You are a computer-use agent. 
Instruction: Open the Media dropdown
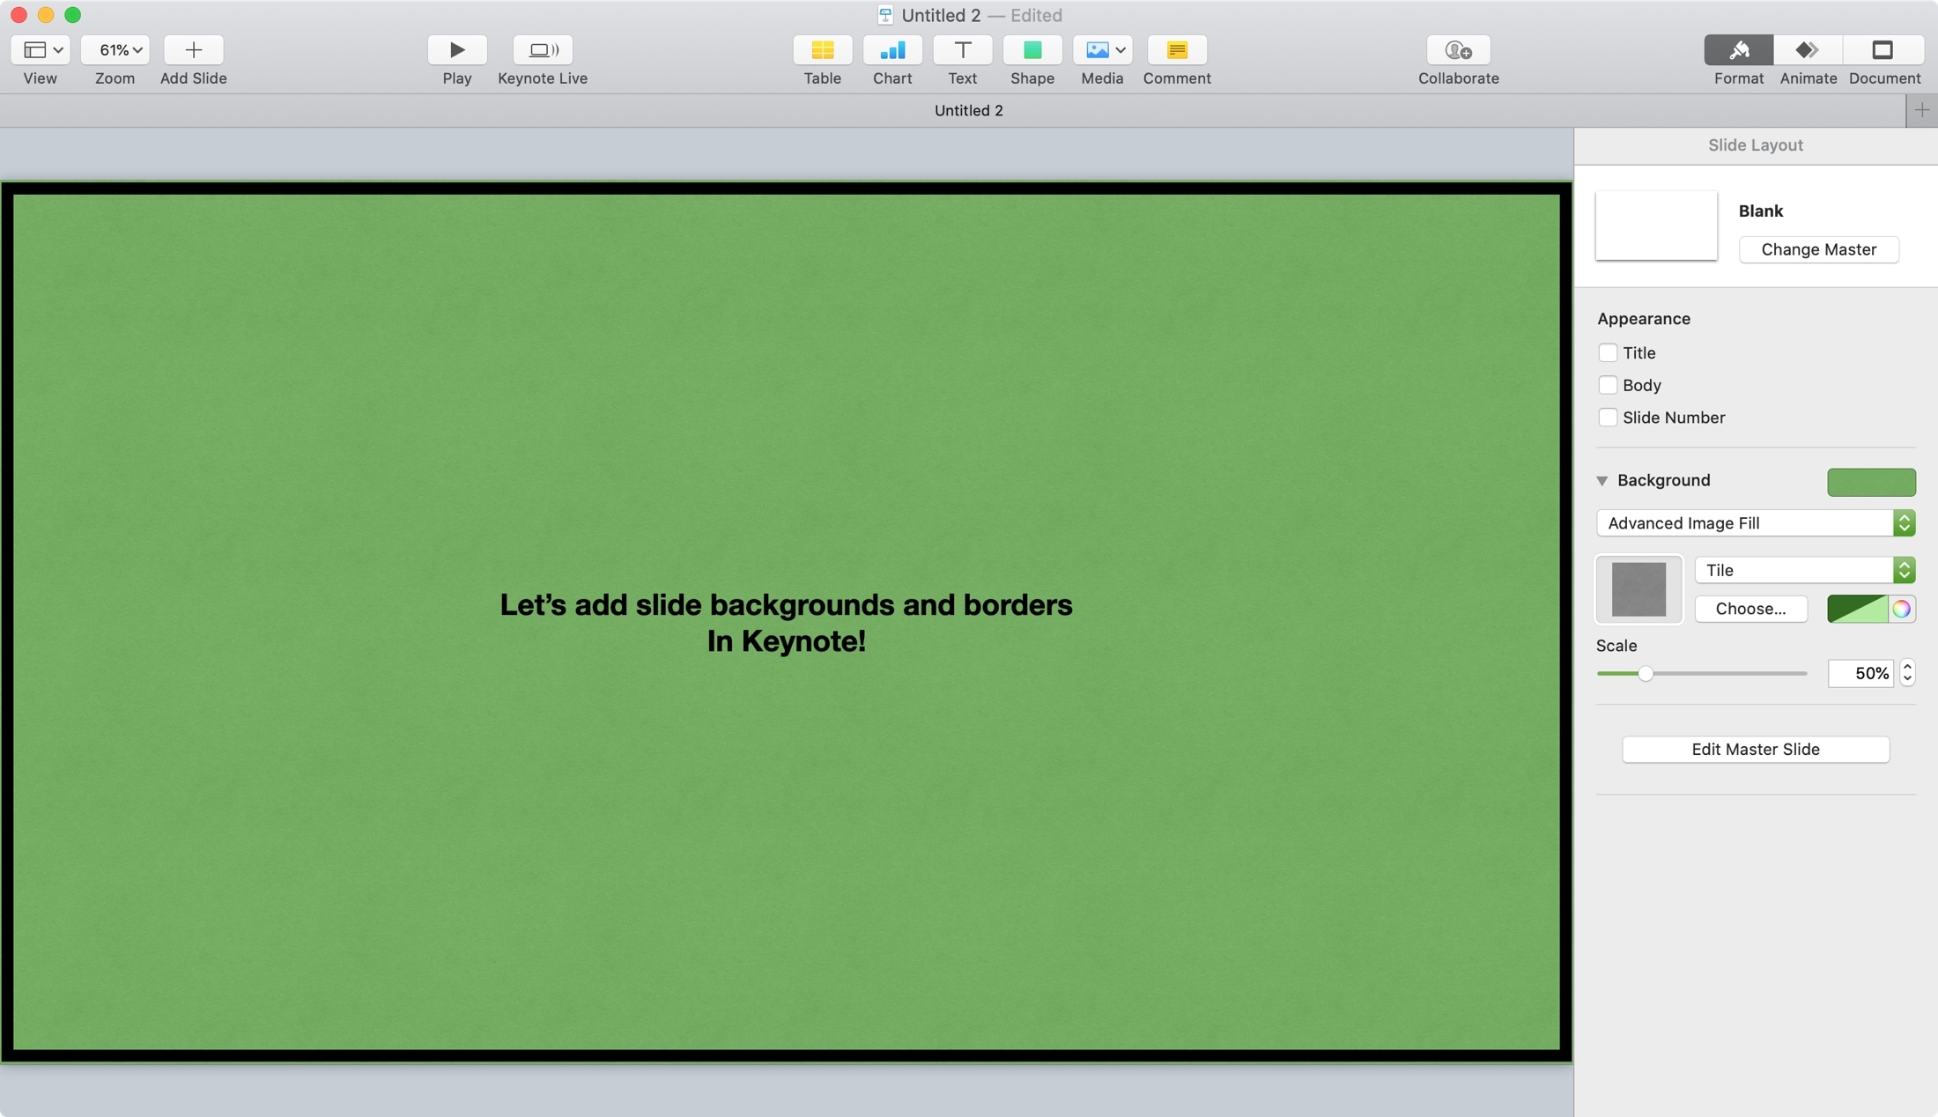pyautogui.click(x=1103, y=50)
